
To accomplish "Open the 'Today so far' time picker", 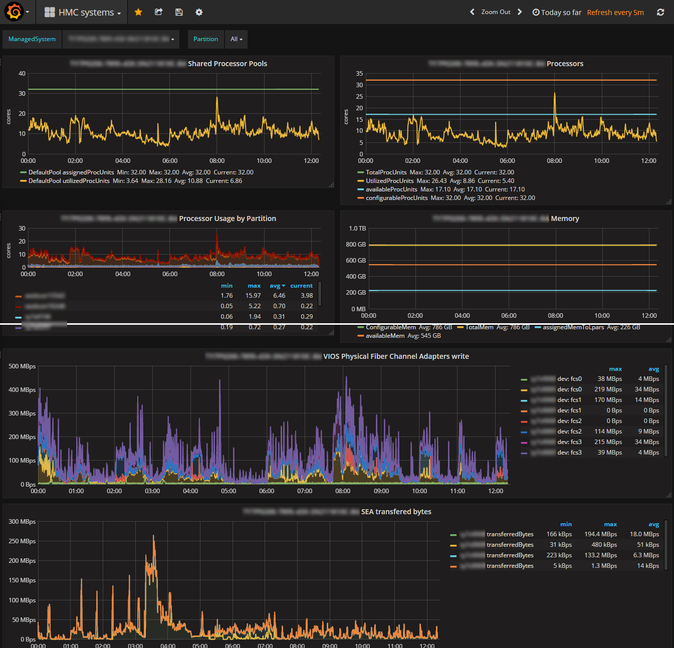I will (x=557, y=13).
